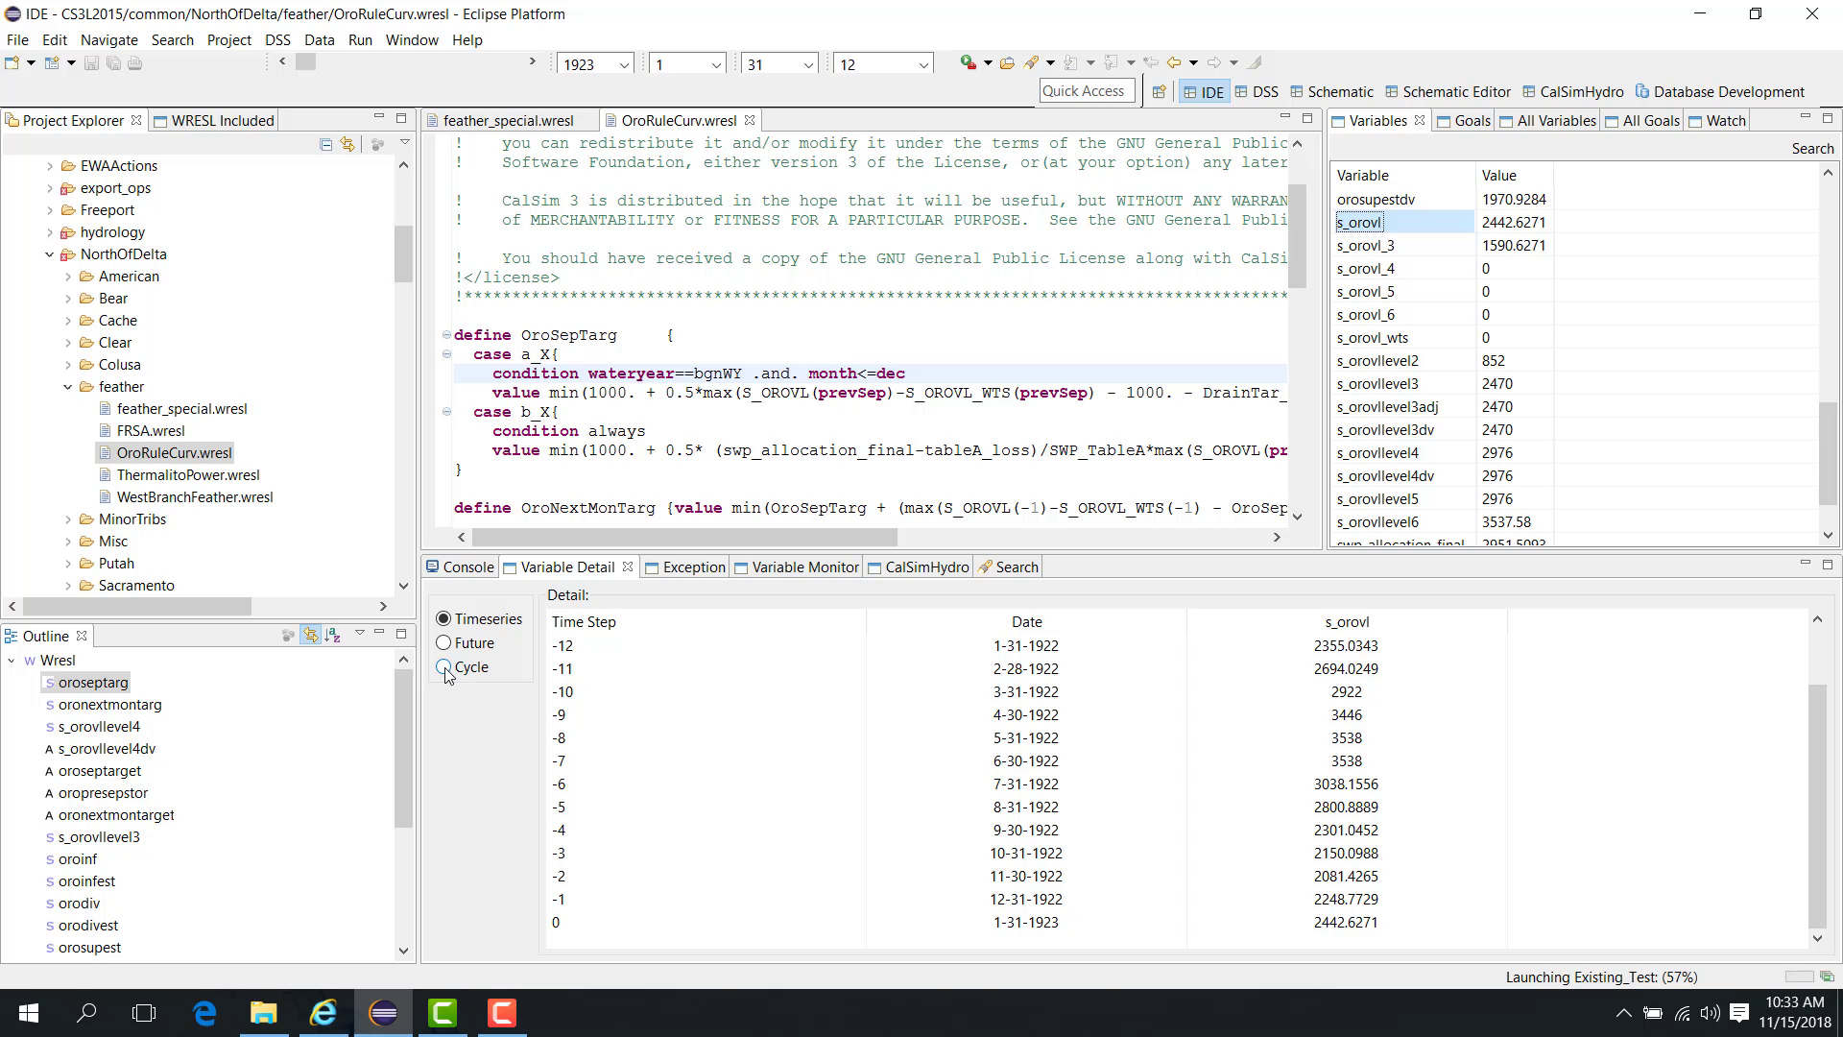This screenshot has width=1843, height=1037.
Task: Expand the American folder
Action: 68,277
